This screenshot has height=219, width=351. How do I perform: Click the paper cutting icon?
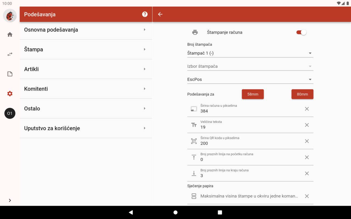point(194,196)
